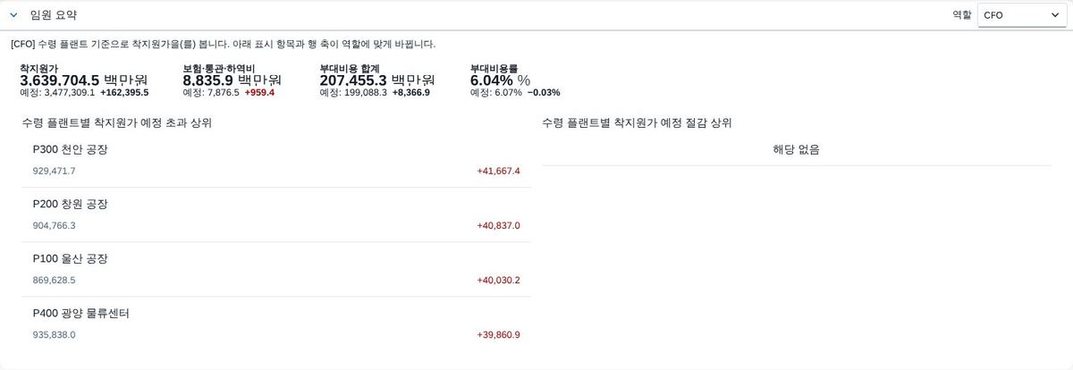Image resolution: width=1073 pixels, height=370 pixels.
Task: Click the +40,837.0 variance for P200
Action: point(498,225)
